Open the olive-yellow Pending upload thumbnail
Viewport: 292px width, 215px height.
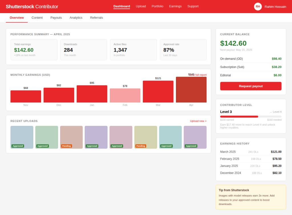[x=146, y=137]
